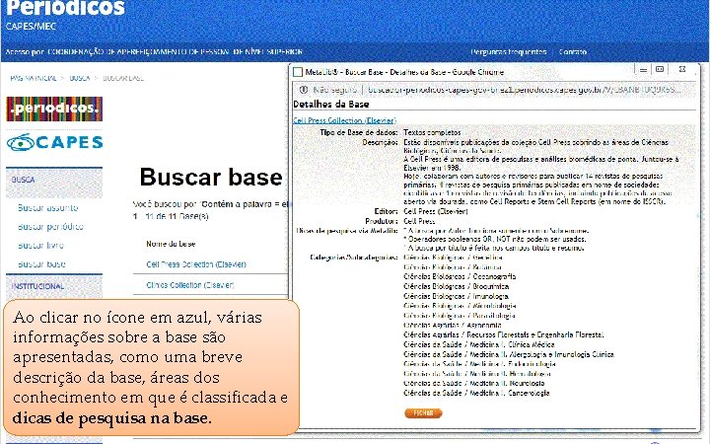The width and height of the screenshot is (710, 444).
Task: Click 'Ciências Biológicas / Oceanografia' category row
Action: pos(460,276)
